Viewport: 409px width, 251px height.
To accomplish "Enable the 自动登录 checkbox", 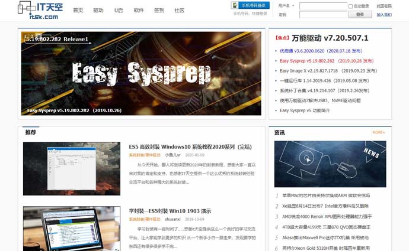I will tap(350, 6).
